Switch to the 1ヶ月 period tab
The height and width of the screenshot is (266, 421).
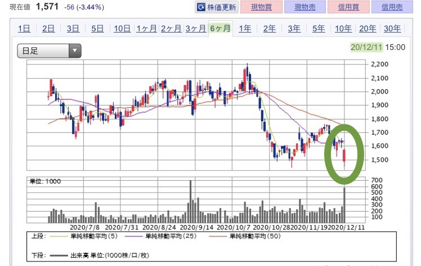tap(146, 29)
